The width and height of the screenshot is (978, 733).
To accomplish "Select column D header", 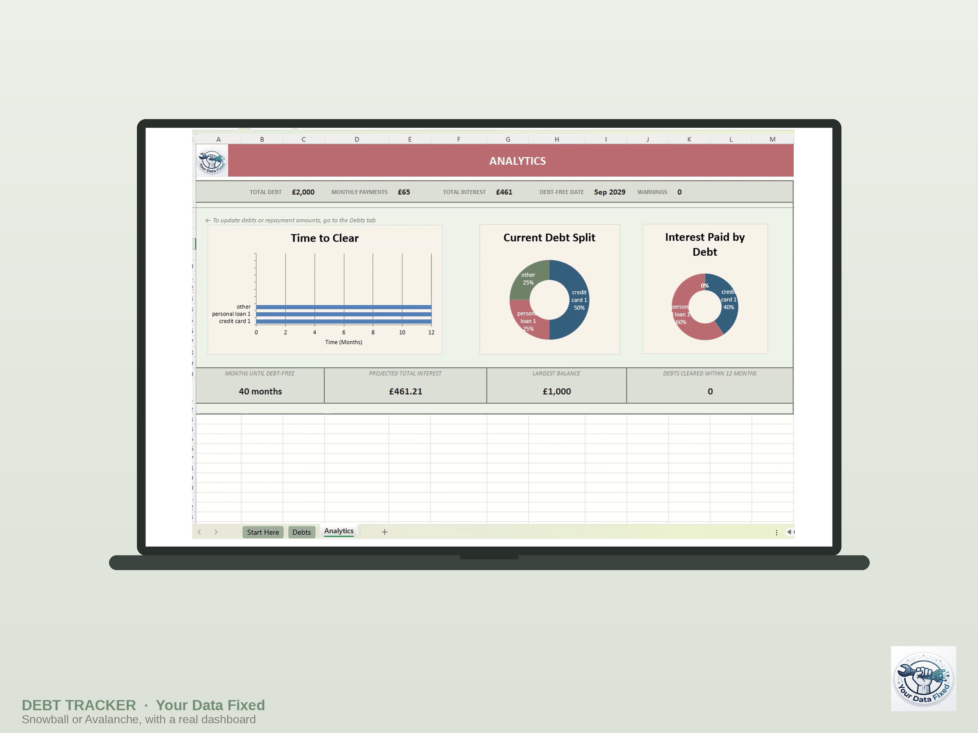I will [357, 139].
